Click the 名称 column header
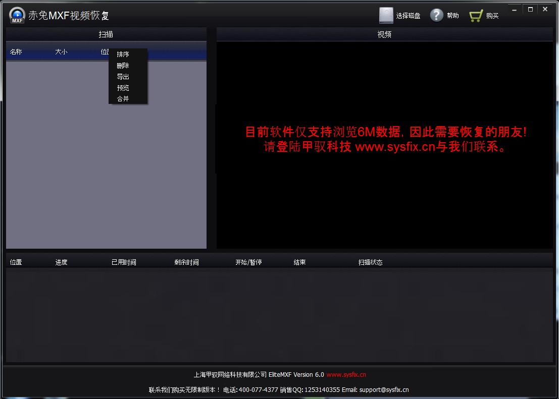The width and height of the screenshot is (559, 399). tap(16, 51)
